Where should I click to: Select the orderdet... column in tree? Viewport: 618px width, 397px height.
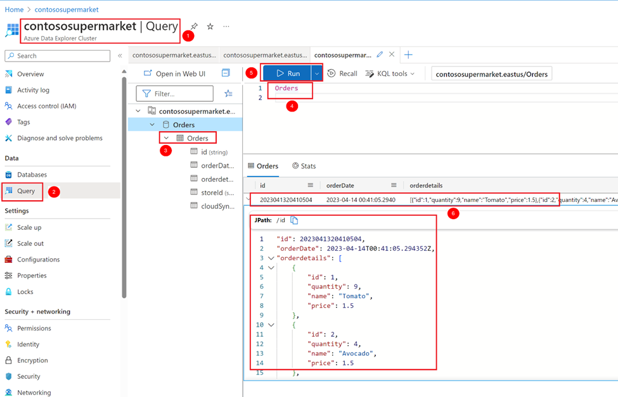point(212,179)
